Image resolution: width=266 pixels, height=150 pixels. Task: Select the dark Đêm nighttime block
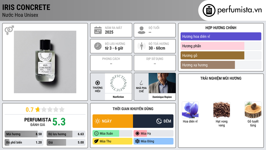coord(153,121)
